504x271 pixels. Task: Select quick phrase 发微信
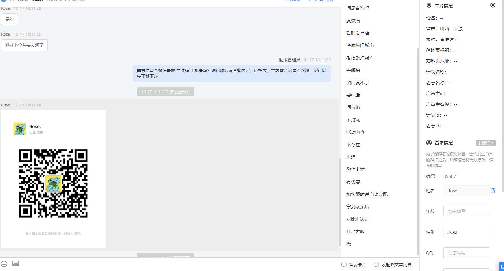click(x=353, y=21)
